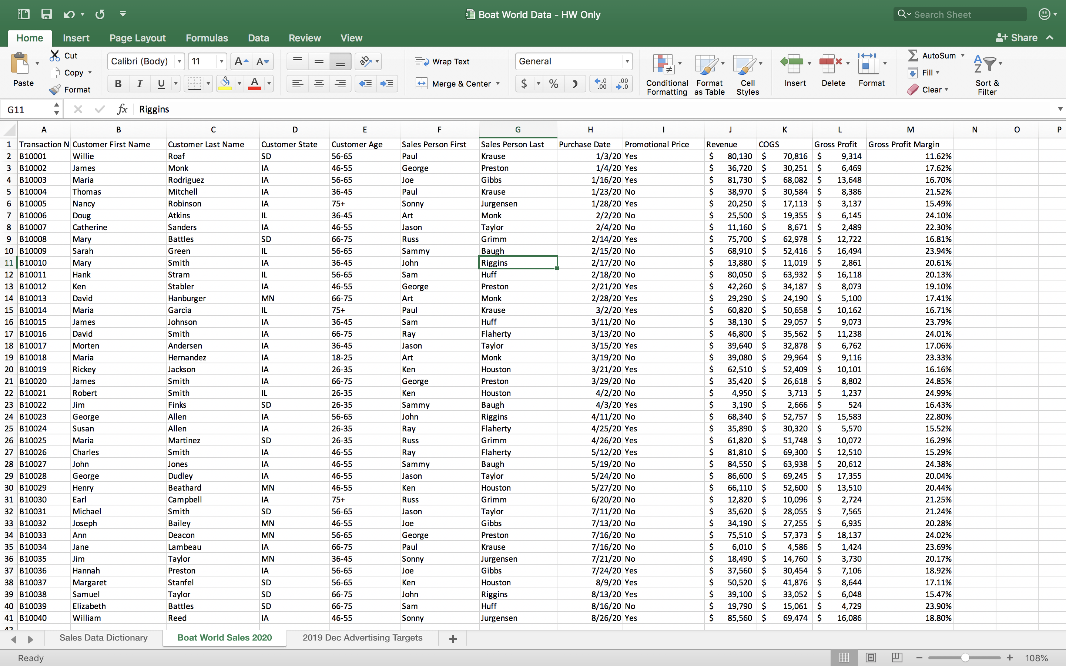
Task: Open the number format General dropdown
Action: [627, 61]
